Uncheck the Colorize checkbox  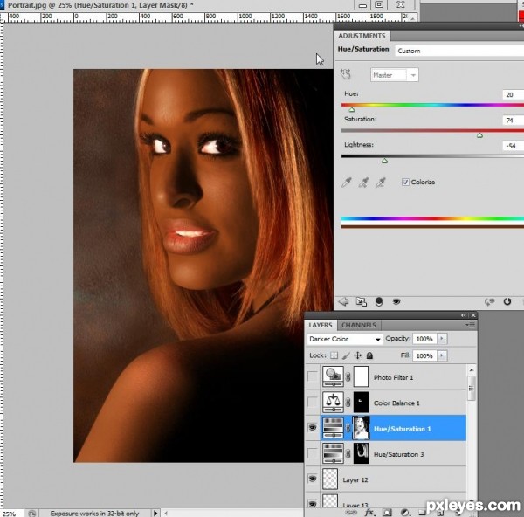click(405, 183)
